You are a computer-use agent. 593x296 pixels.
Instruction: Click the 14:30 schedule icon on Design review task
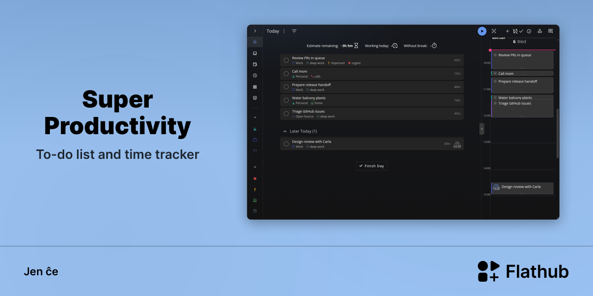(x=457, y=144)
